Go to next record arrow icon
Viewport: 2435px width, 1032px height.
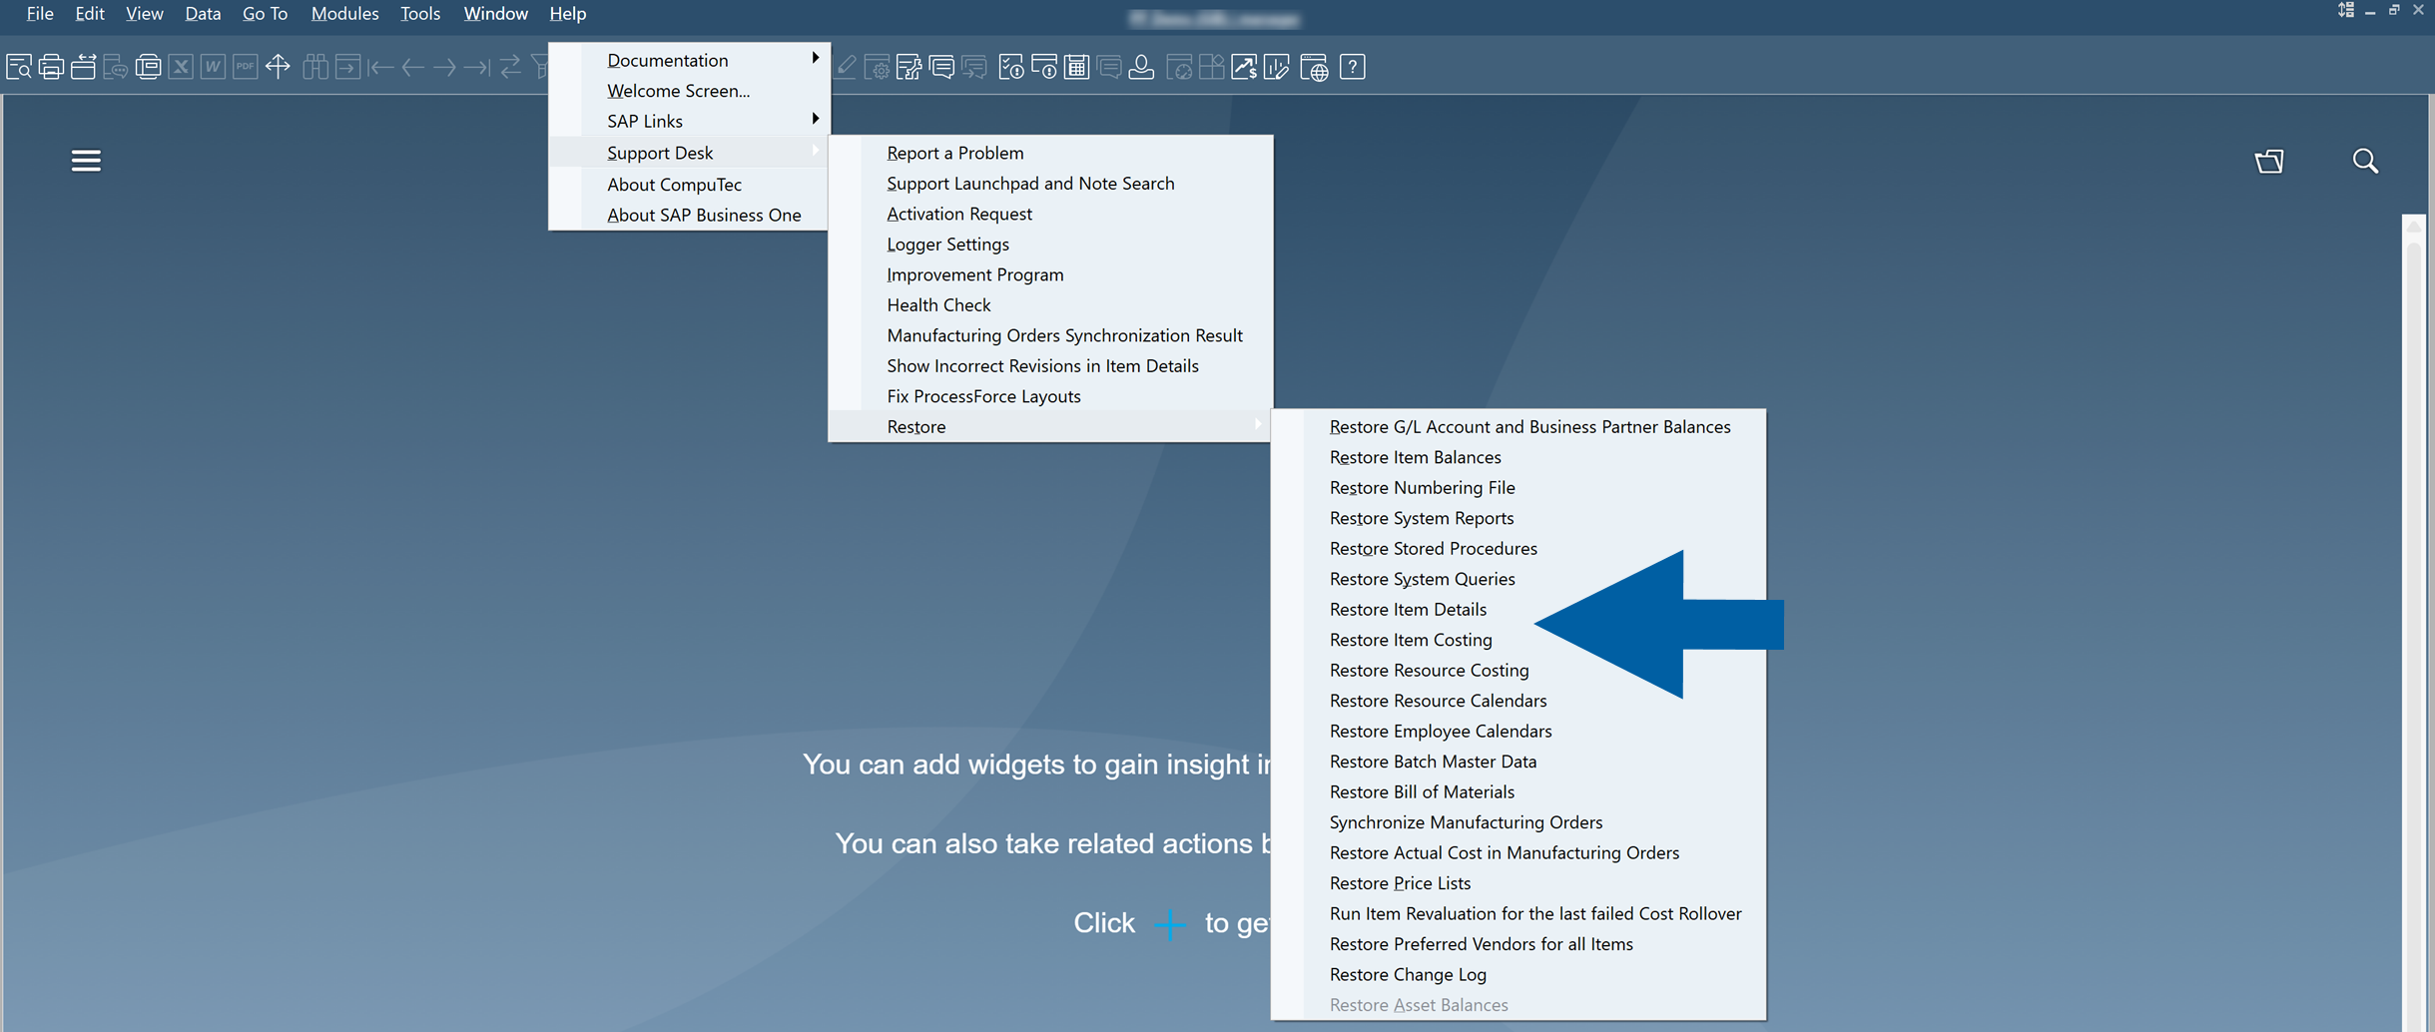(x=445, y=67)
